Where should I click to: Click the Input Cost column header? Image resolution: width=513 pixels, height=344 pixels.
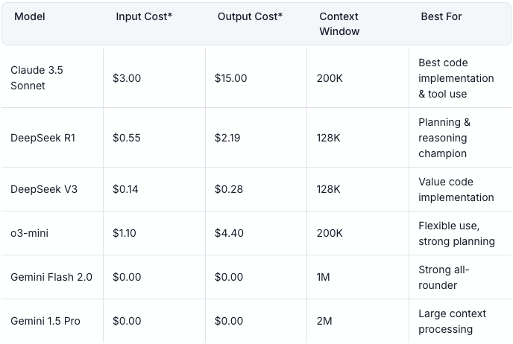pyautogui.click(x=144, y=16)
